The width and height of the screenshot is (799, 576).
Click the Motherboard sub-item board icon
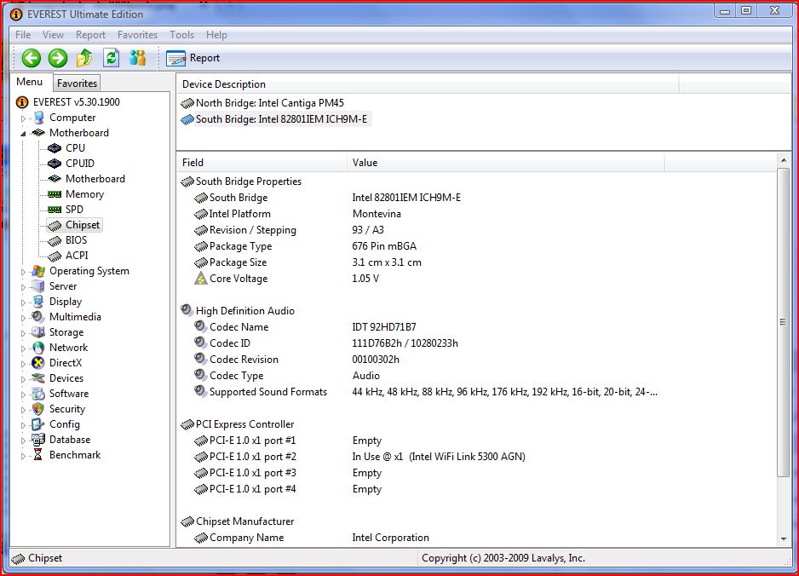click(x=55, y=179)
